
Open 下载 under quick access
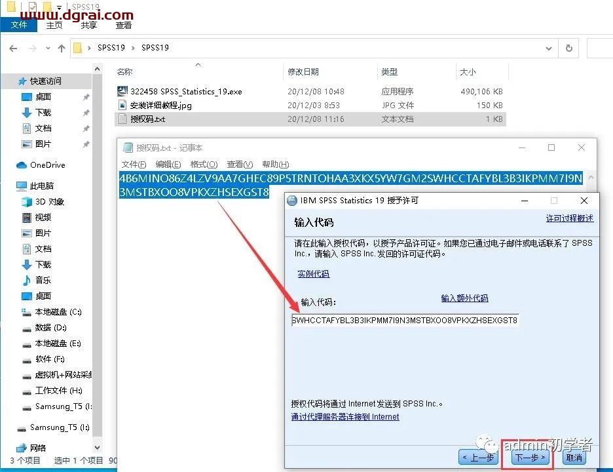[x=43, y=112]
